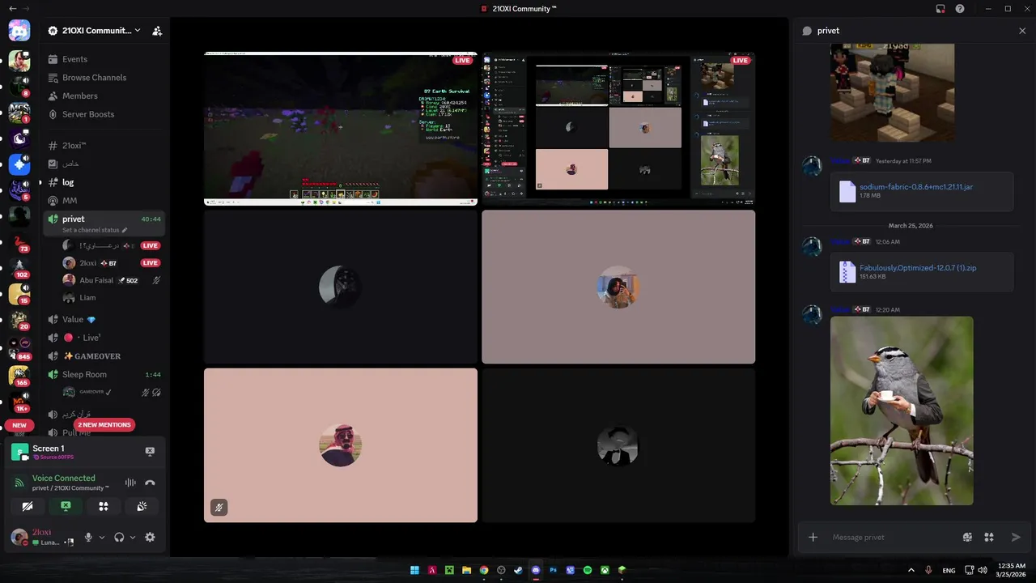
Task: Open the live Minecraft stream tile
Action: [x=341, y=129]
